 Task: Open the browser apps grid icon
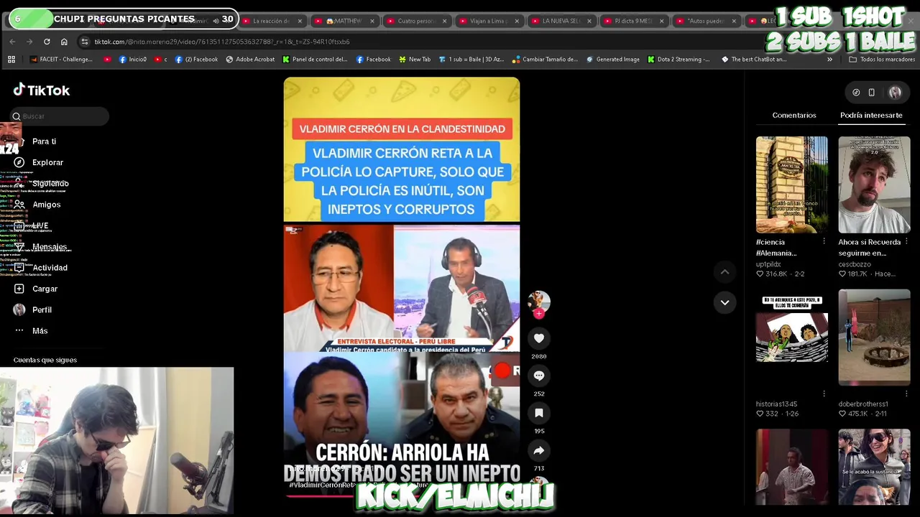coord(11,60)
